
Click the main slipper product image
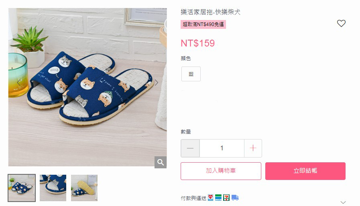87,87
